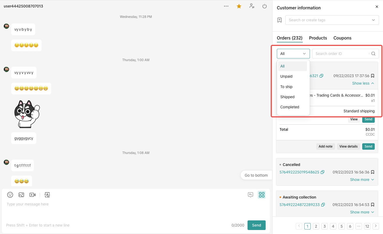Viewport: 383px width, 234px height.
Task: Click the translate icon in message toolbar
Action: click(x=47, y=195)
